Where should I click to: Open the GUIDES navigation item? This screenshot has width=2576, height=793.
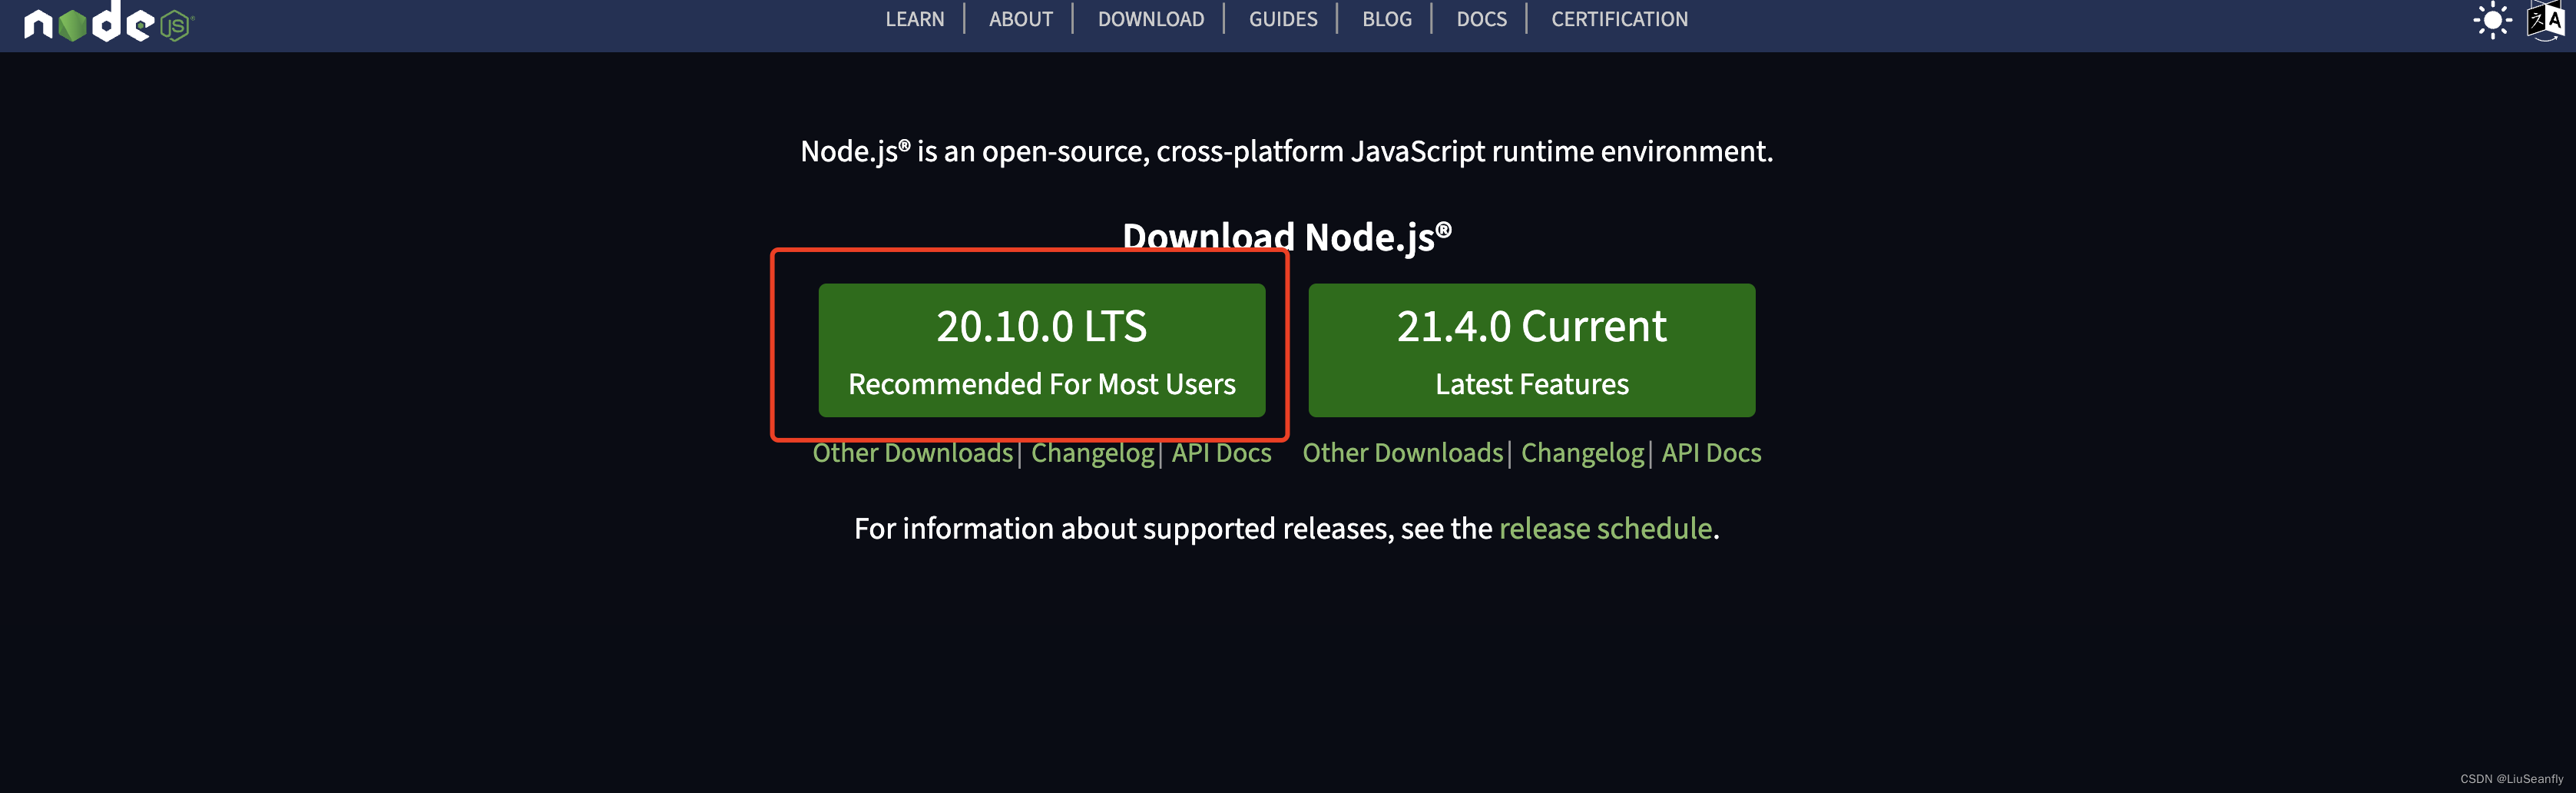(1282, 19)
